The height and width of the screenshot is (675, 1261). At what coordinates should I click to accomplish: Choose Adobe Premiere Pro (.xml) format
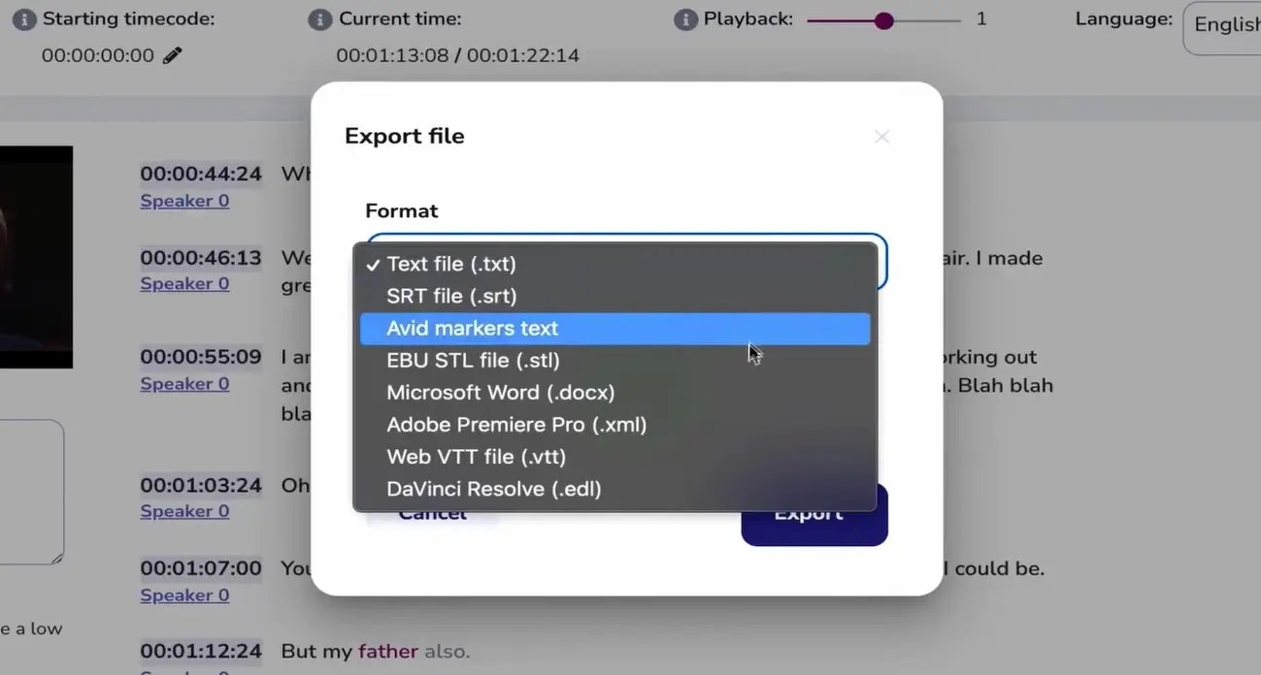click(516, 424)
